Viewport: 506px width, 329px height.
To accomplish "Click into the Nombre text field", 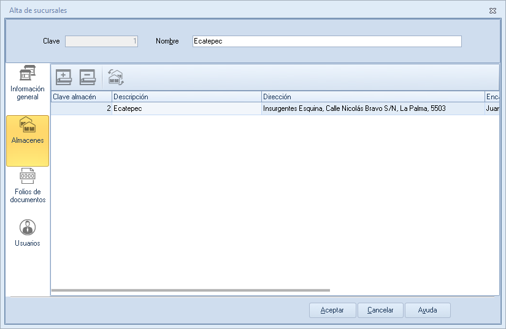I will point(326,41).
